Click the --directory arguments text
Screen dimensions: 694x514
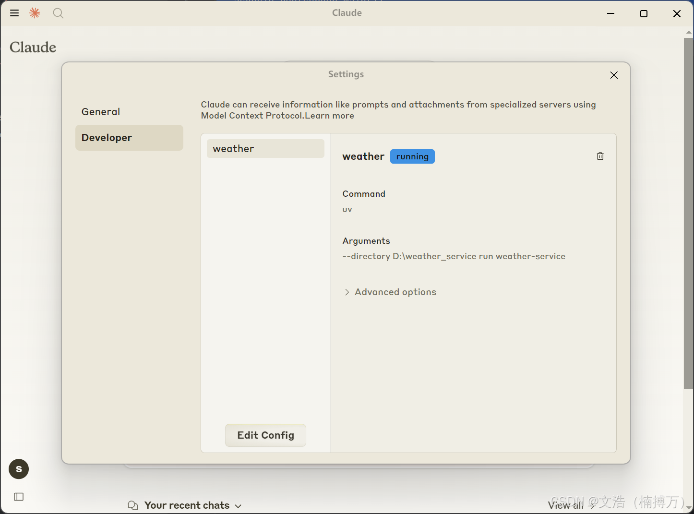point(454,256)
